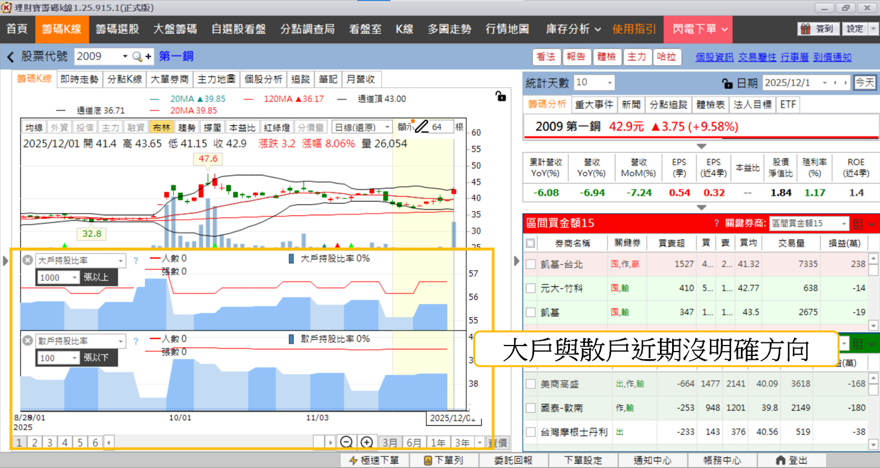Click the back arrow beside 股票代號
The width and height of the screenshot is (880, 468).
tap(10, 57)
